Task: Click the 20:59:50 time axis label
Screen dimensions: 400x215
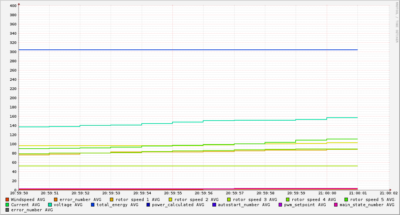Action: click(19, 193)
